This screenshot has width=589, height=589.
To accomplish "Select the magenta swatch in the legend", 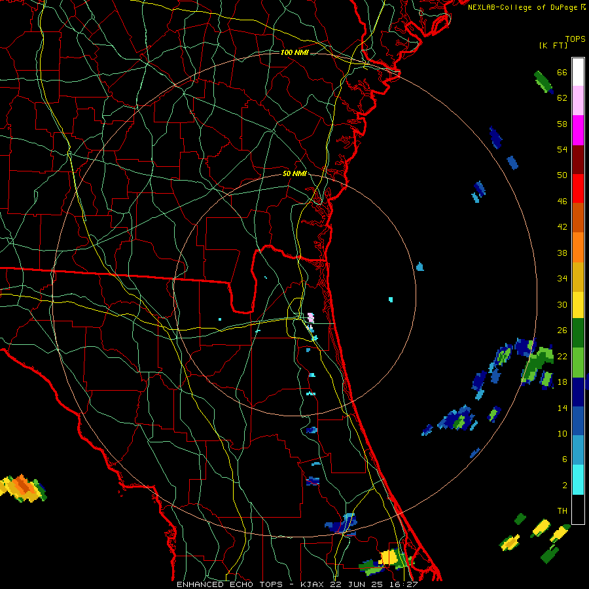I will [578, 130].
